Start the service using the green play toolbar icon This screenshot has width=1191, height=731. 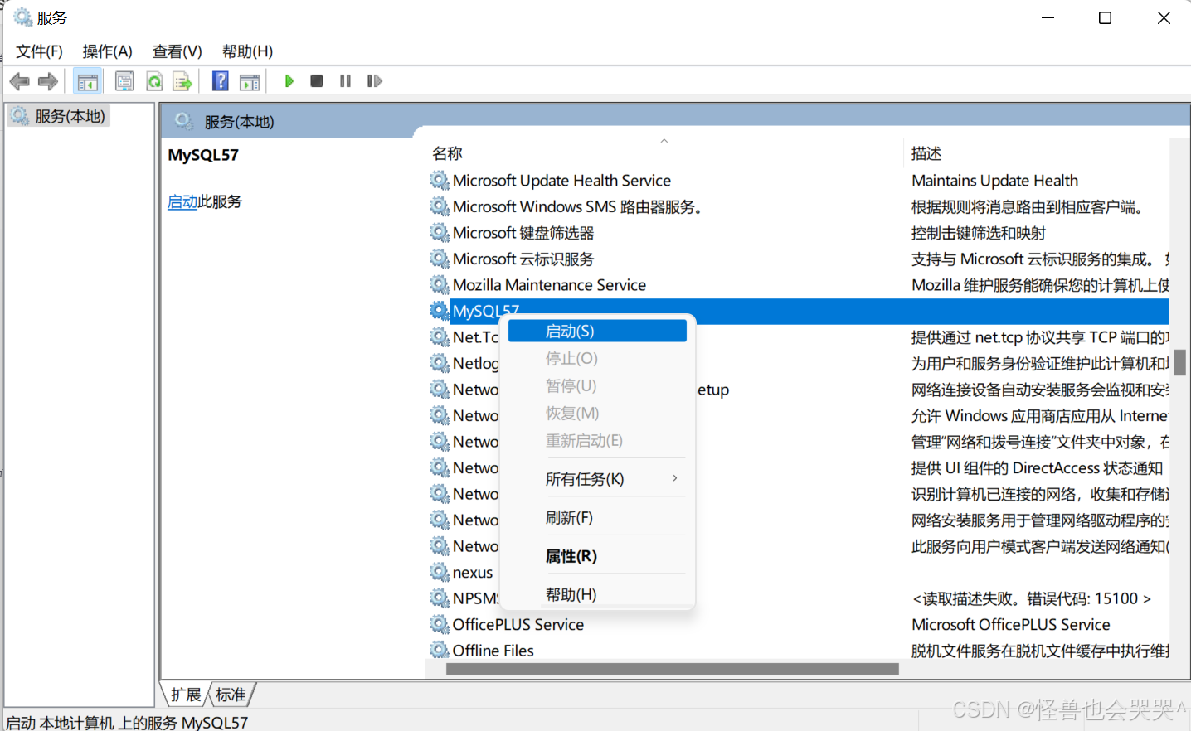click(x=289, y=80)
